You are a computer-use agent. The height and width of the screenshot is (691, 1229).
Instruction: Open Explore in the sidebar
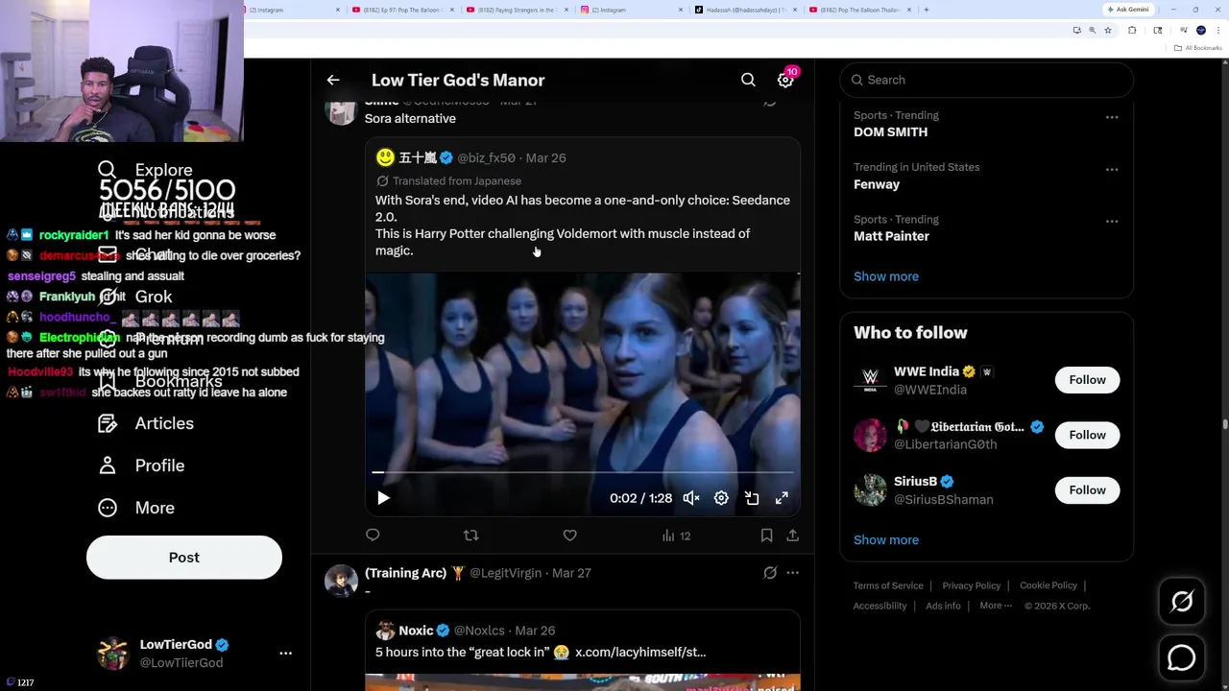click(145, 170)
